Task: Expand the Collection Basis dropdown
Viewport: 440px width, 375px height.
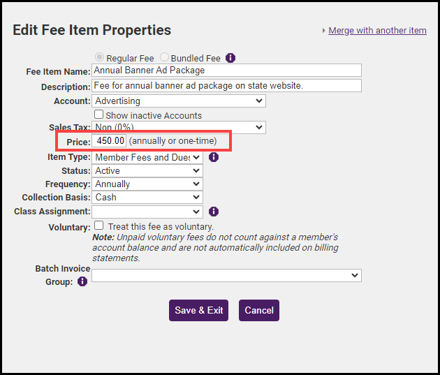Action: pyautogui.click(x=147, y=197)
